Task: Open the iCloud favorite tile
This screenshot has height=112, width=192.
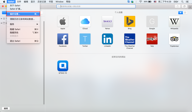Action: tap(85, 21)
